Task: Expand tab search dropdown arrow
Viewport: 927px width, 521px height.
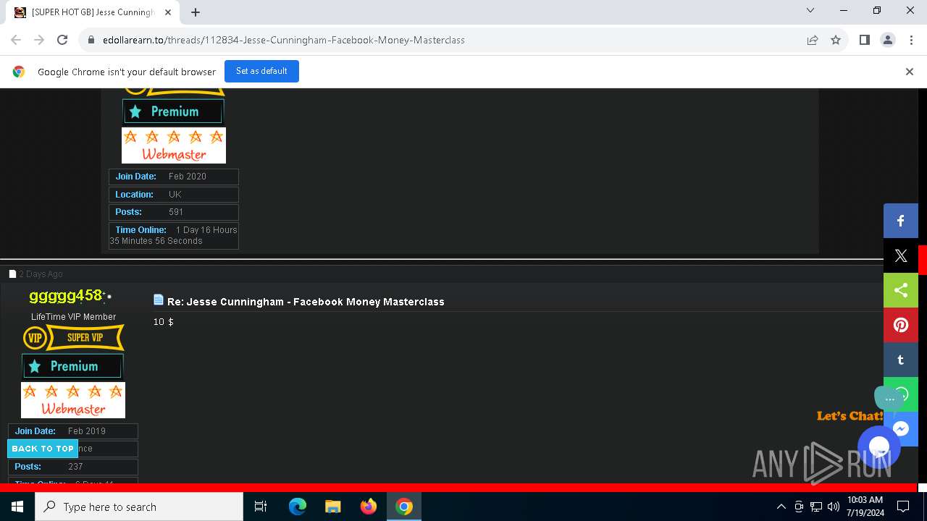Action: click(810, 10)
